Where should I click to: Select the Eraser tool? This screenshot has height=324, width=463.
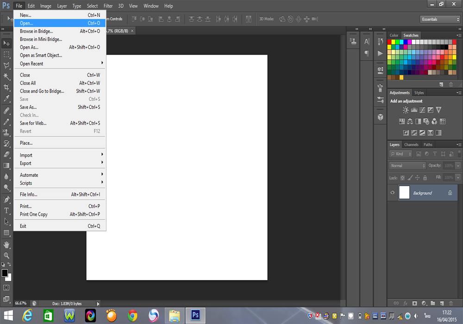click(6, 154)
